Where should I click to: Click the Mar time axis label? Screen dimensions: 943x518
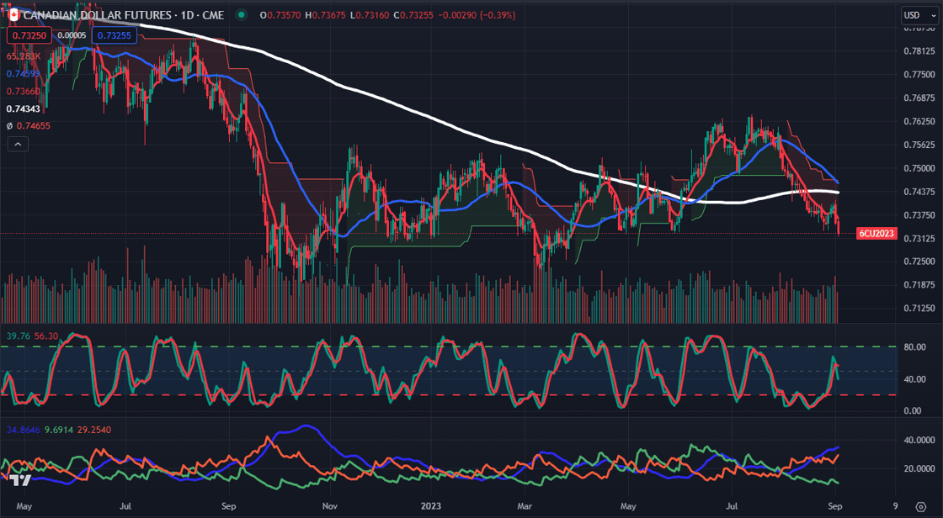pos(525,506)
